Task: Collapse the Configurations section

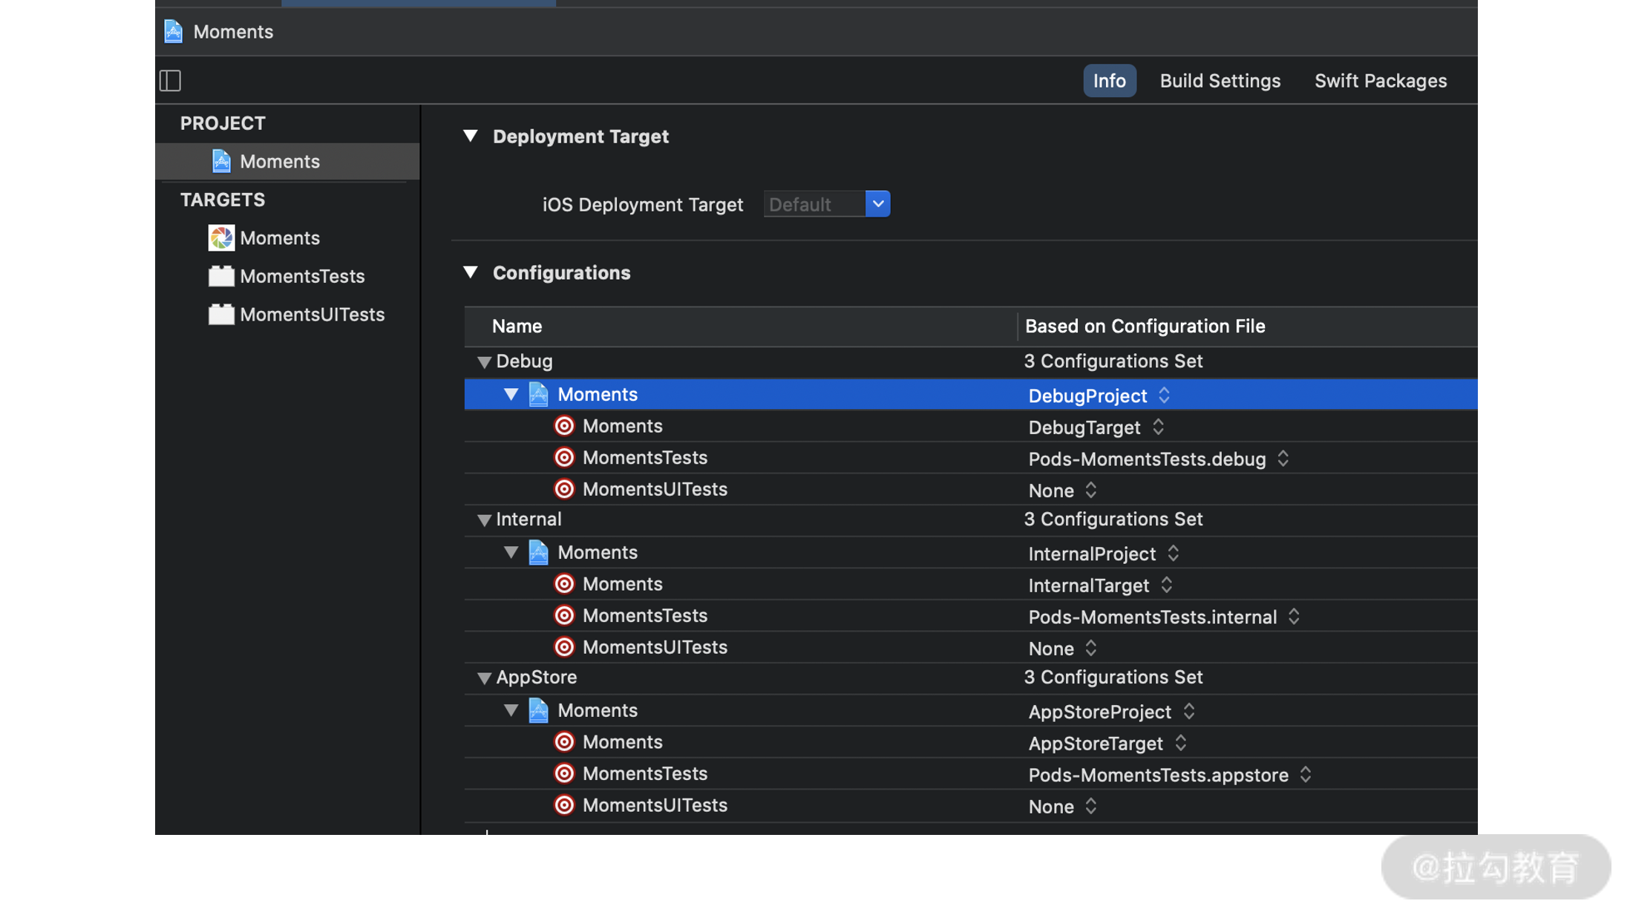Action: 471,272
